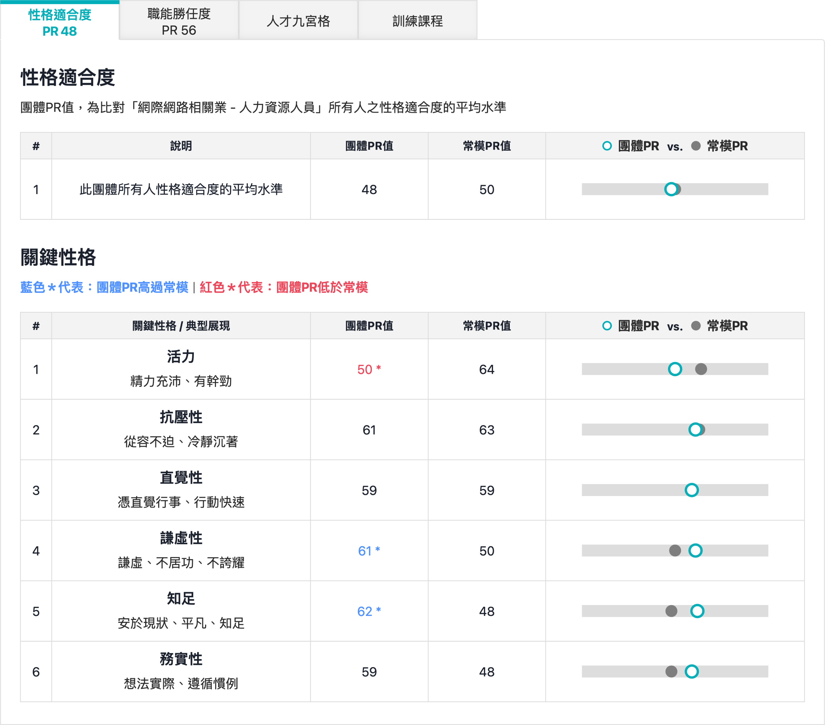The image size is (825, 725).
Task: Click the 知足 trait name
Action: [181, 598]
